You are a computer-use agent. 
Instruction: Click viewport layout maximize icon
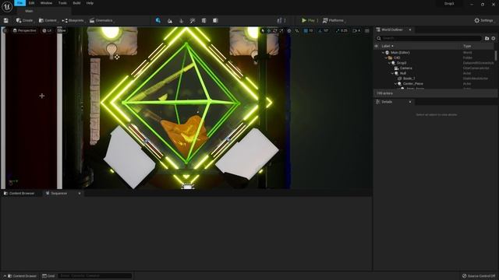point(367,31)
